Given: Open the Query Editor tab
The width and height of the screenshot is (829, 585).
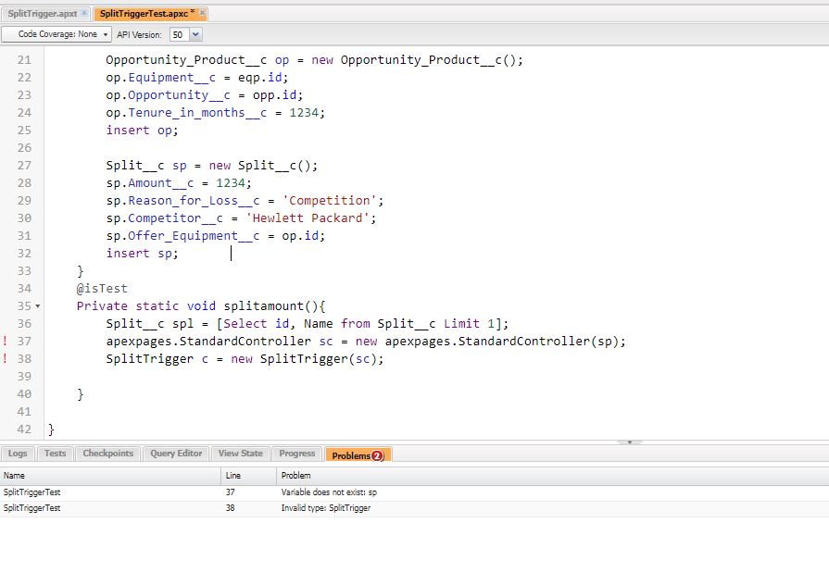Looking at the screenshot, I should coord(176,454).
